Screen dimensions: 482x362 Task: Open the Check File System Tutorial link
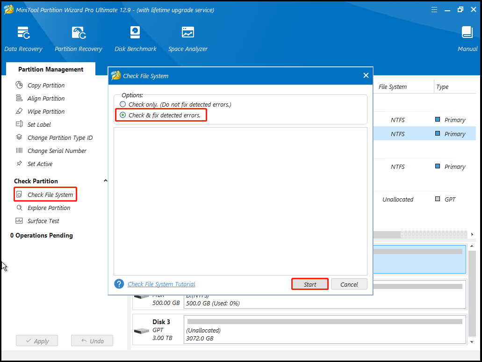(x=161, y=284)
